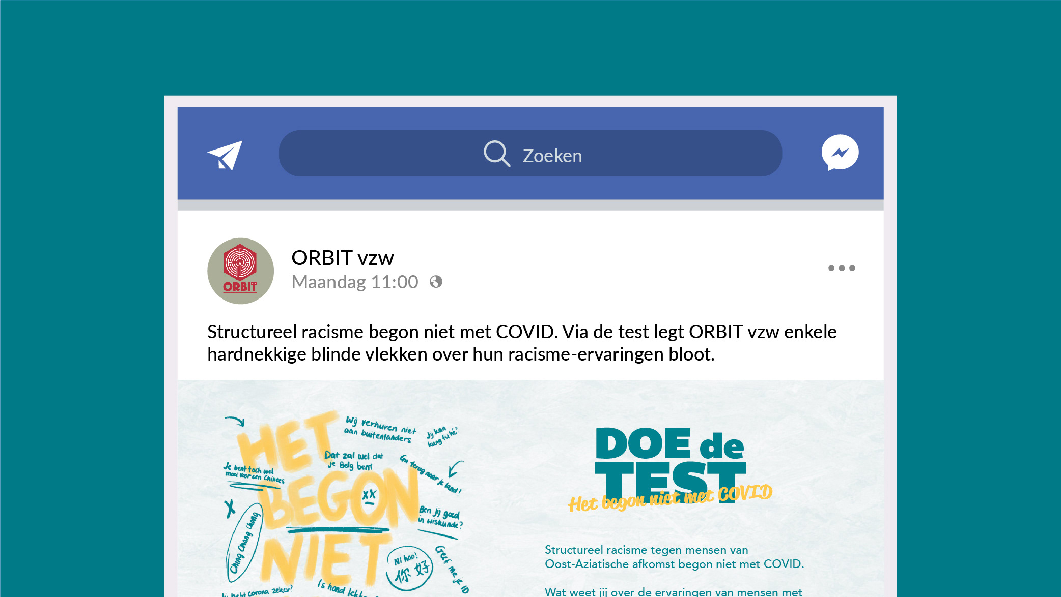The image size is (1061, 597).
Task: Click the ORBIT vzw profile avatar
Action: point(240,271)
